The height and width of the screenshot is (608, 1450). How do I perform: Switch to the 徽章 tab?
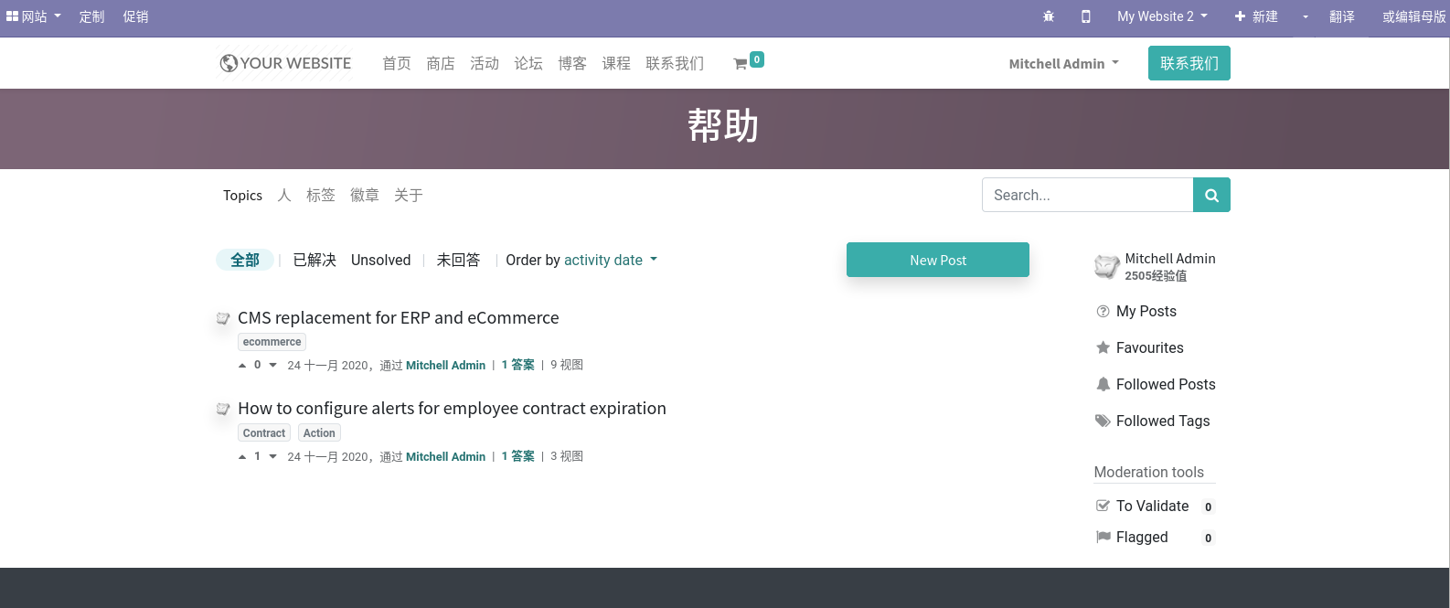pyautogui.click(x=365, y=195)
